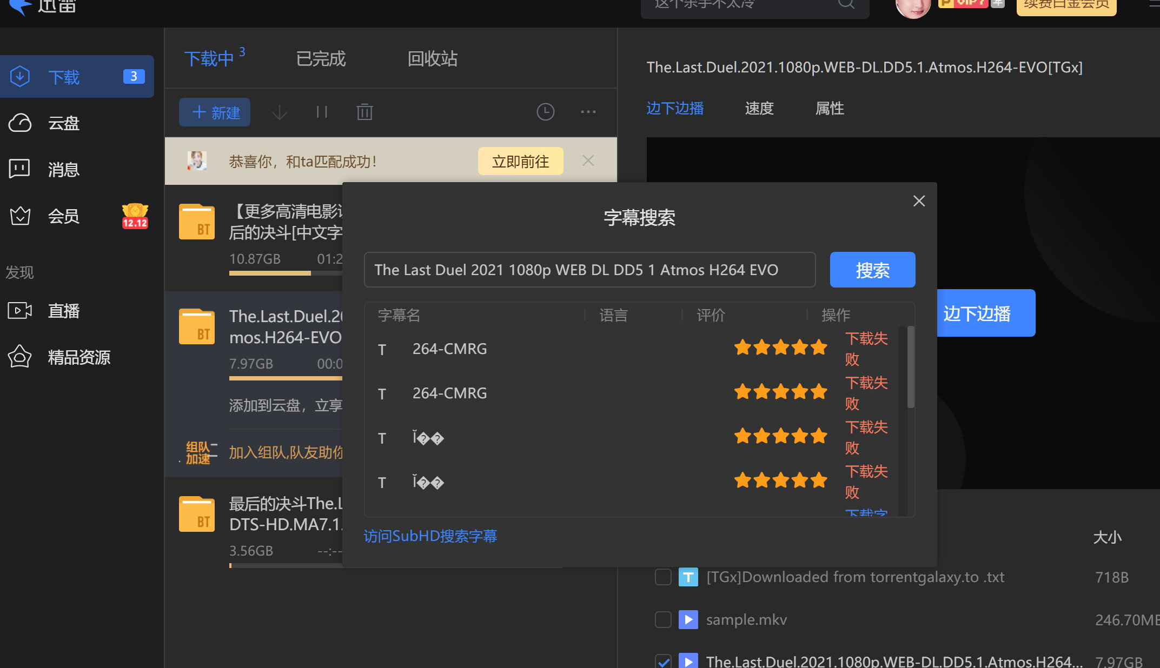Open the 访问SubHD搜索字幕 link
This screenshot has height=668, width=1160.
click(x=430, y=536)
